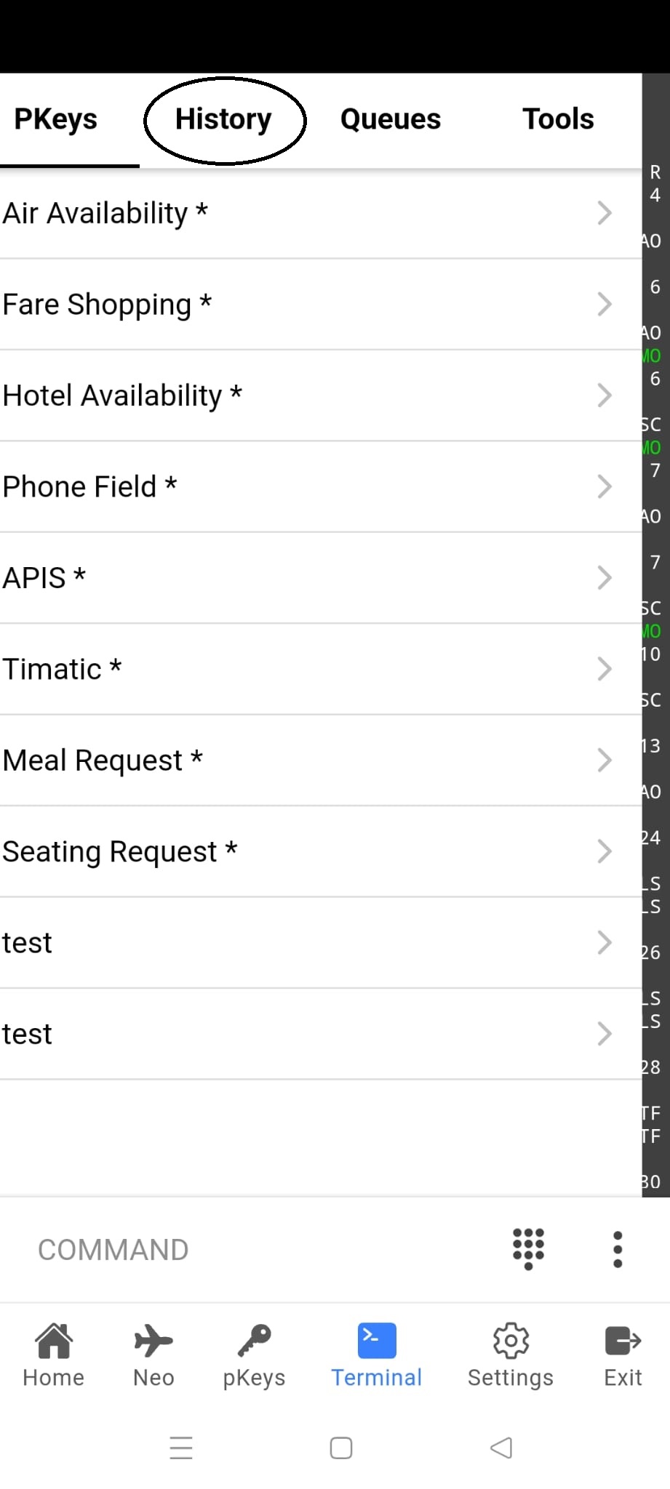
Task: Select the Terminal icon in bottom bar
Action: (377, 1341)
